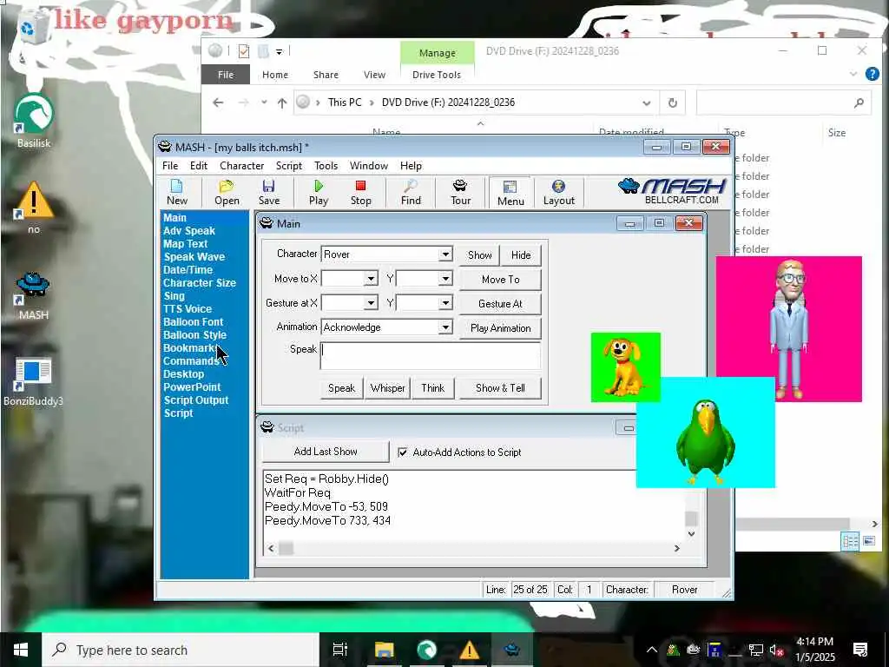
Task: Click the Move To button
Action: pyautogui.click(x=500, y=280)
